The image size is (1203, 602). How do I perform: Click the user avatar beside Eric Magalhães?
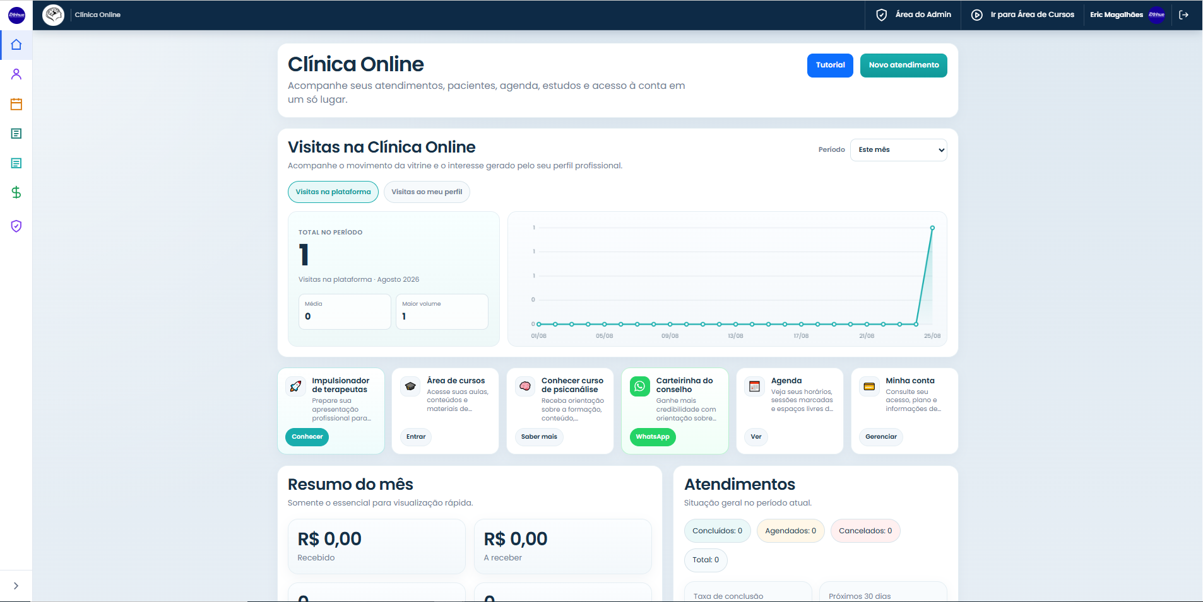(x=1157, y=15)
